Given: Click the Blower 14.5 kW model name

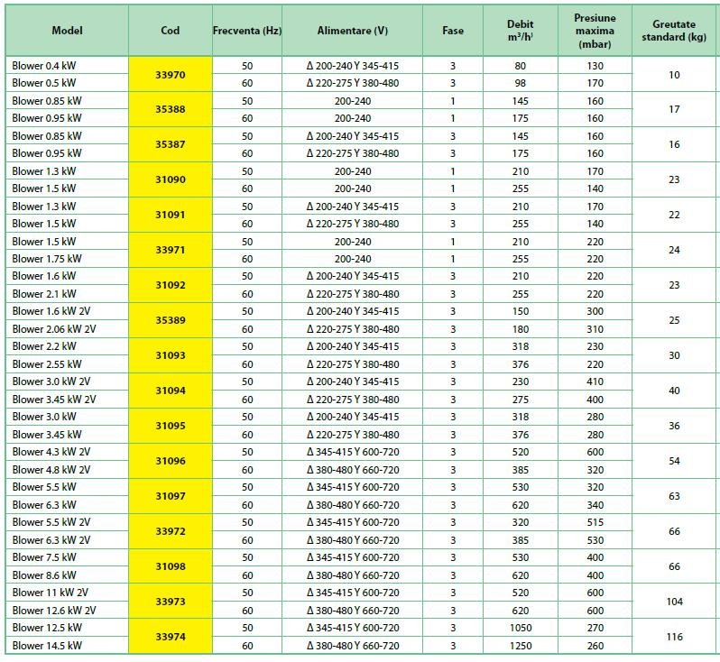Looking at the screenshot, I should (x=47, y=646).
